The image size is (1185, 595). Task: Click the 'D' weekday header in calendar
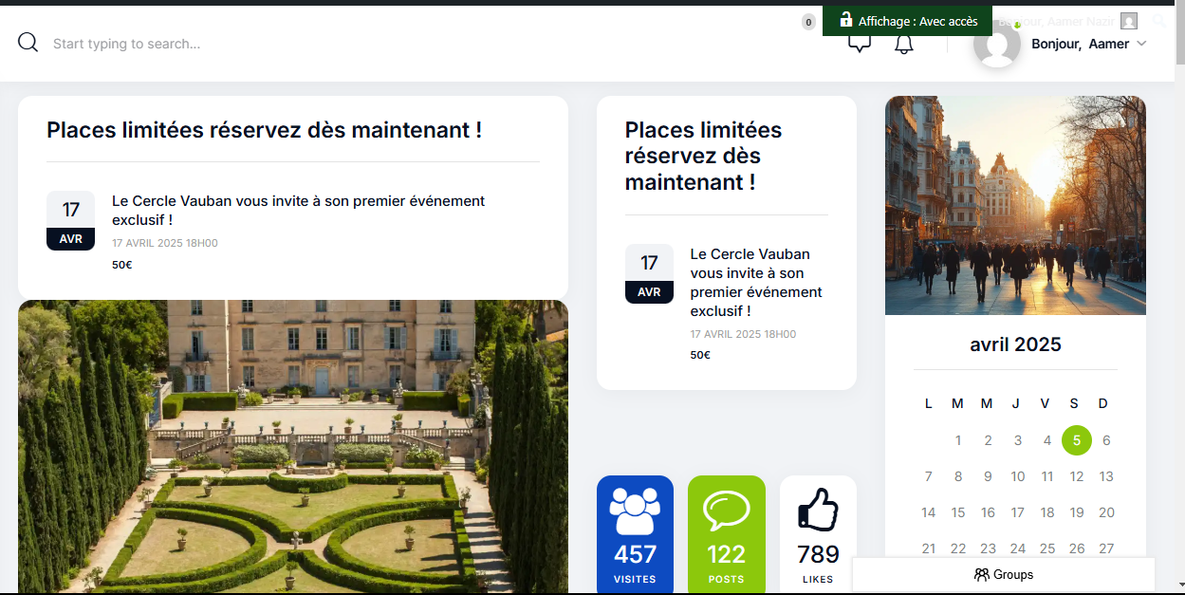coord(1103,404)
